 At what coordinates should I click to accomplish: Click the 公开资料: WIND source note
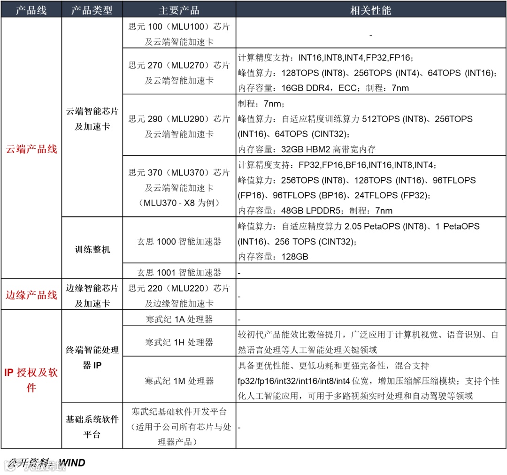tap(46, 463)
